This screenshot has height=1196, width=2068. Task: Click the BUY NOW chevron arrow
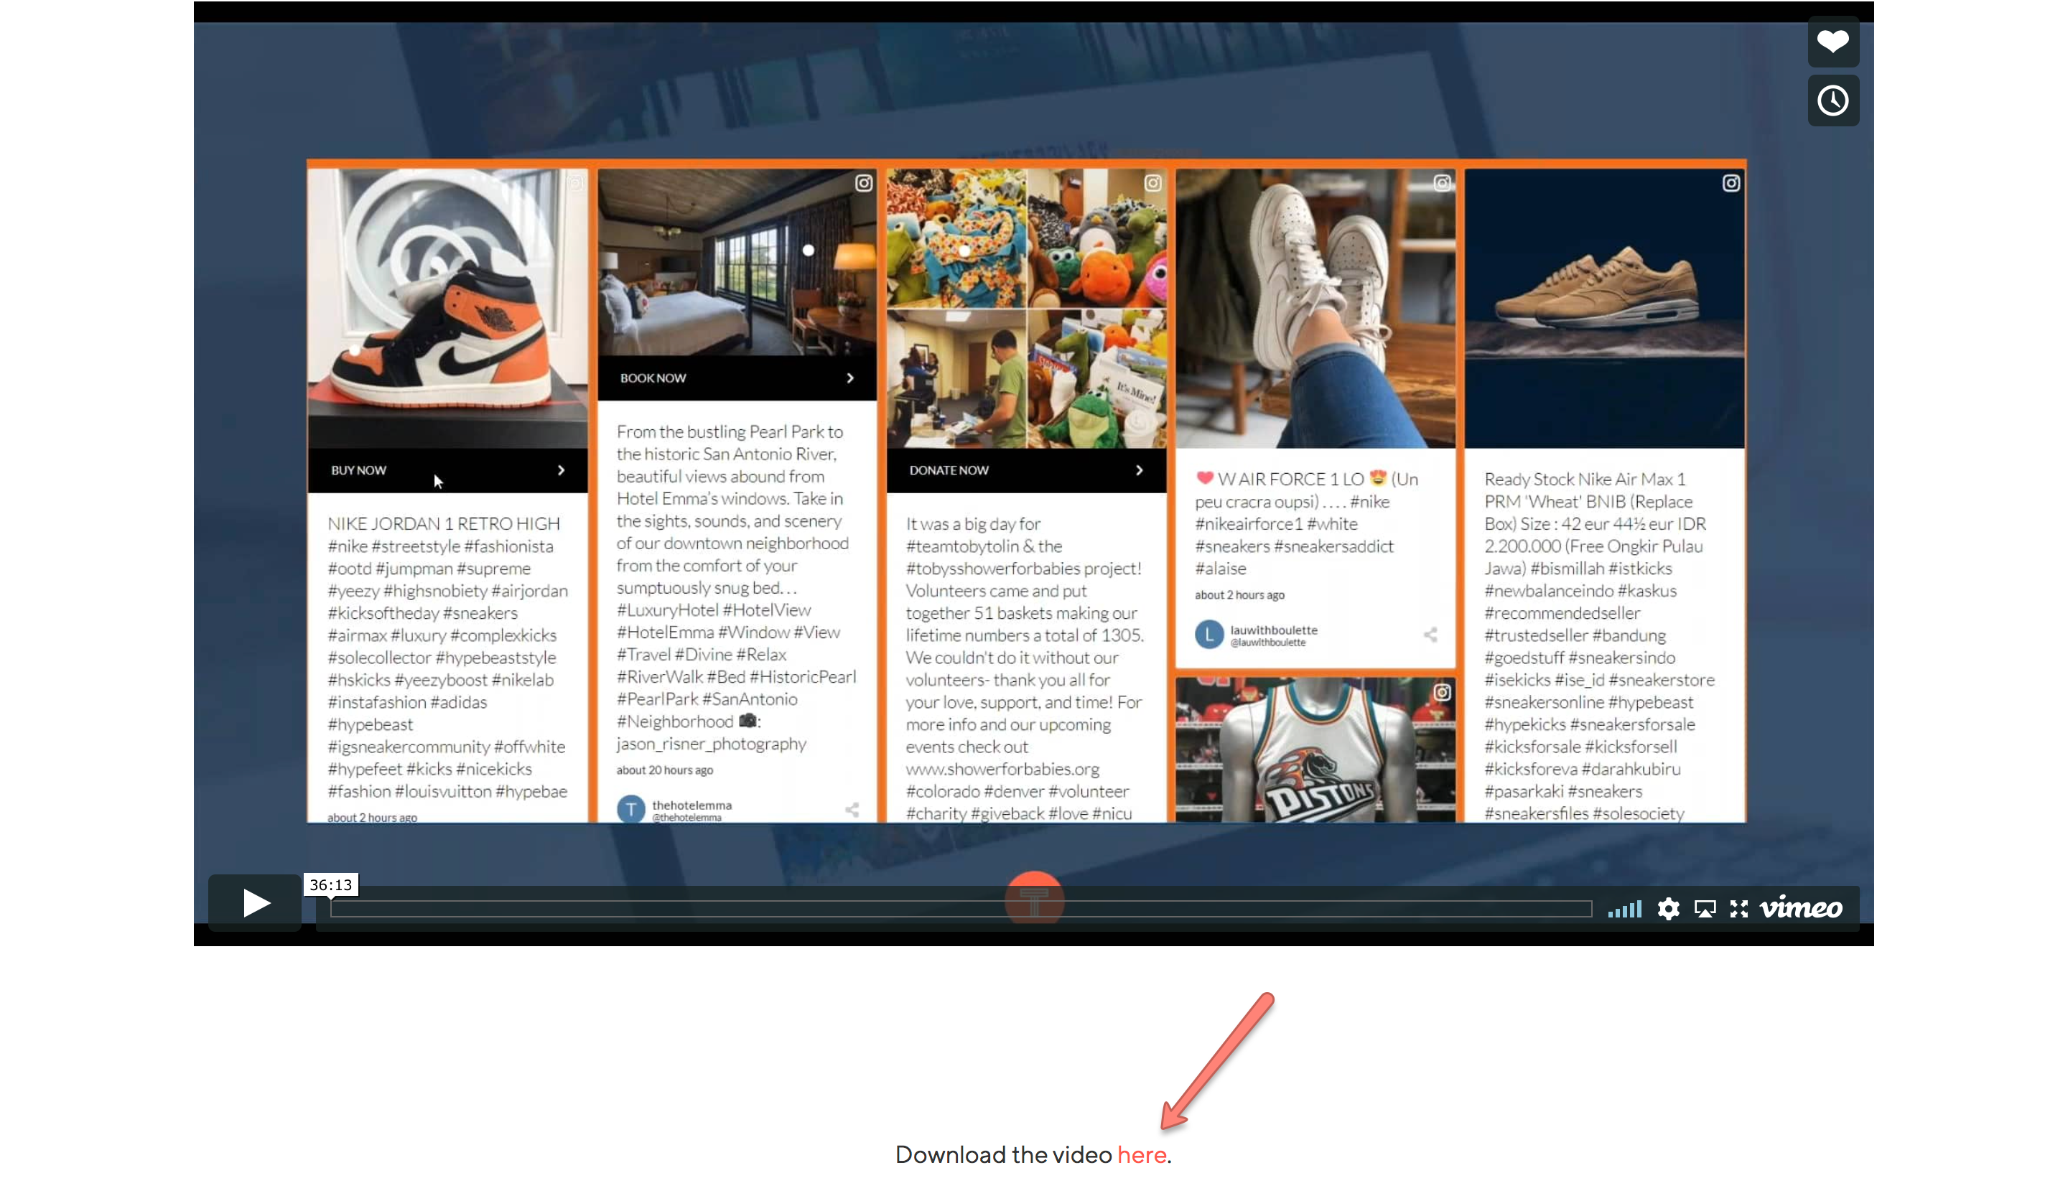pos(562,470)
